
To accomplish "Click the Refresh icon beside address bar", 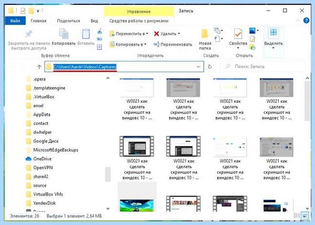I will point(209,67).
